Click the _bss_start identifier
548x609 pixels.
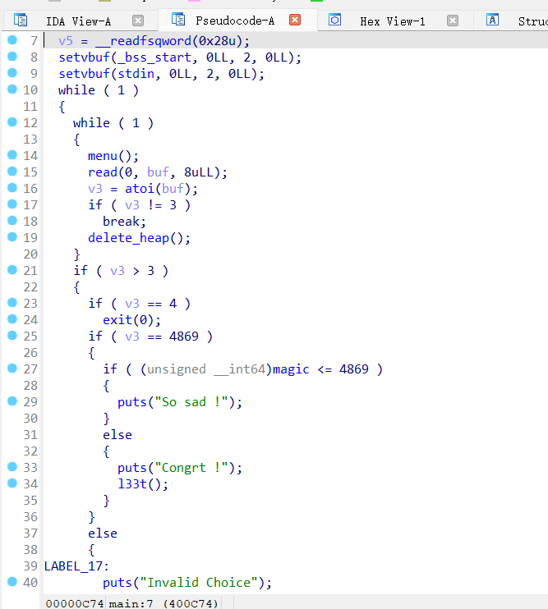pyautogui.click(x=154, y=57)
